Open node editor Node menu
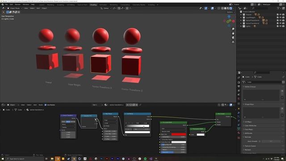 [x=41, y=105]
